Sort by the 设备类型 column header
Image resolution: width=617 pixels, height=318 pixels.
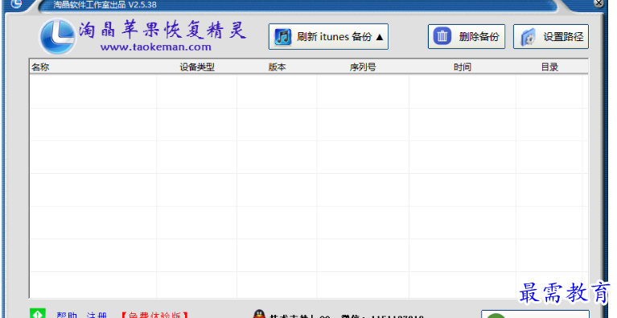[197, 67]
